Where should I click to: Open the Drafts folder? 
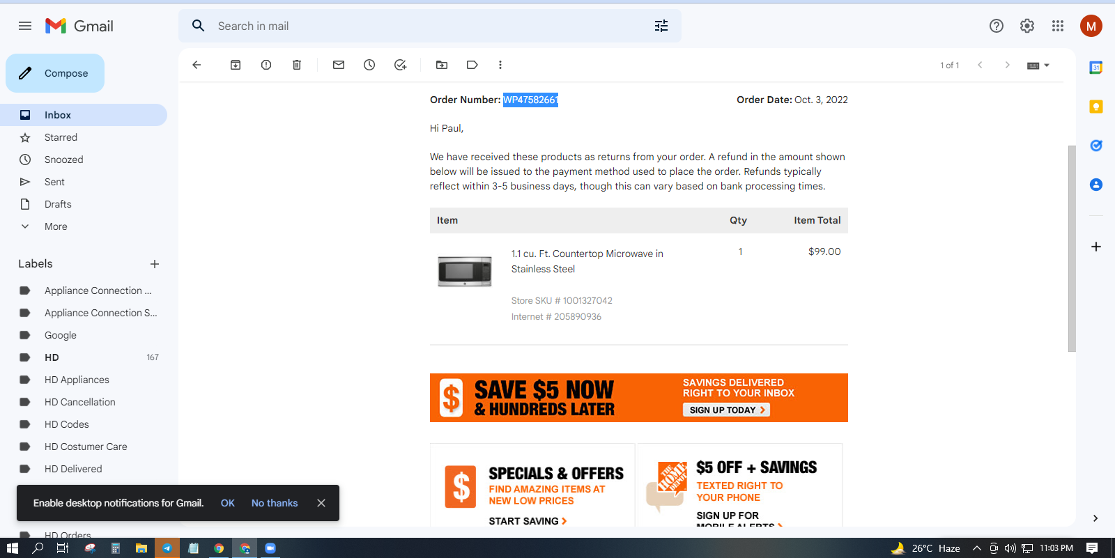click(84, 204)
